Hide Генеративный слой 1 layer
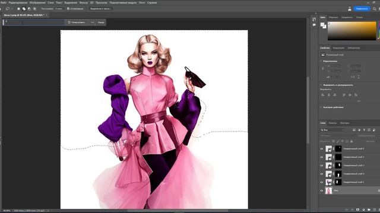 coord(322,182)
